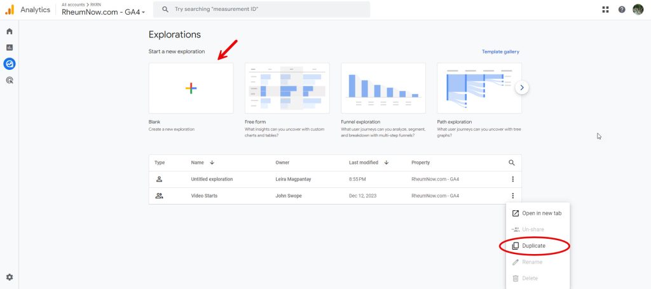The height and width of the screenshot is (289, 651).
Task: Click the user profile avatar
Action: (638, 10)
